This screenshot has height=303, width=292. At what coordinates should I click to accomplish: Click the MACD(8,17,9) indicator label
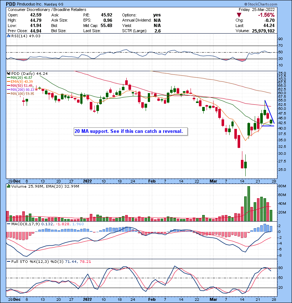(26, 224)
